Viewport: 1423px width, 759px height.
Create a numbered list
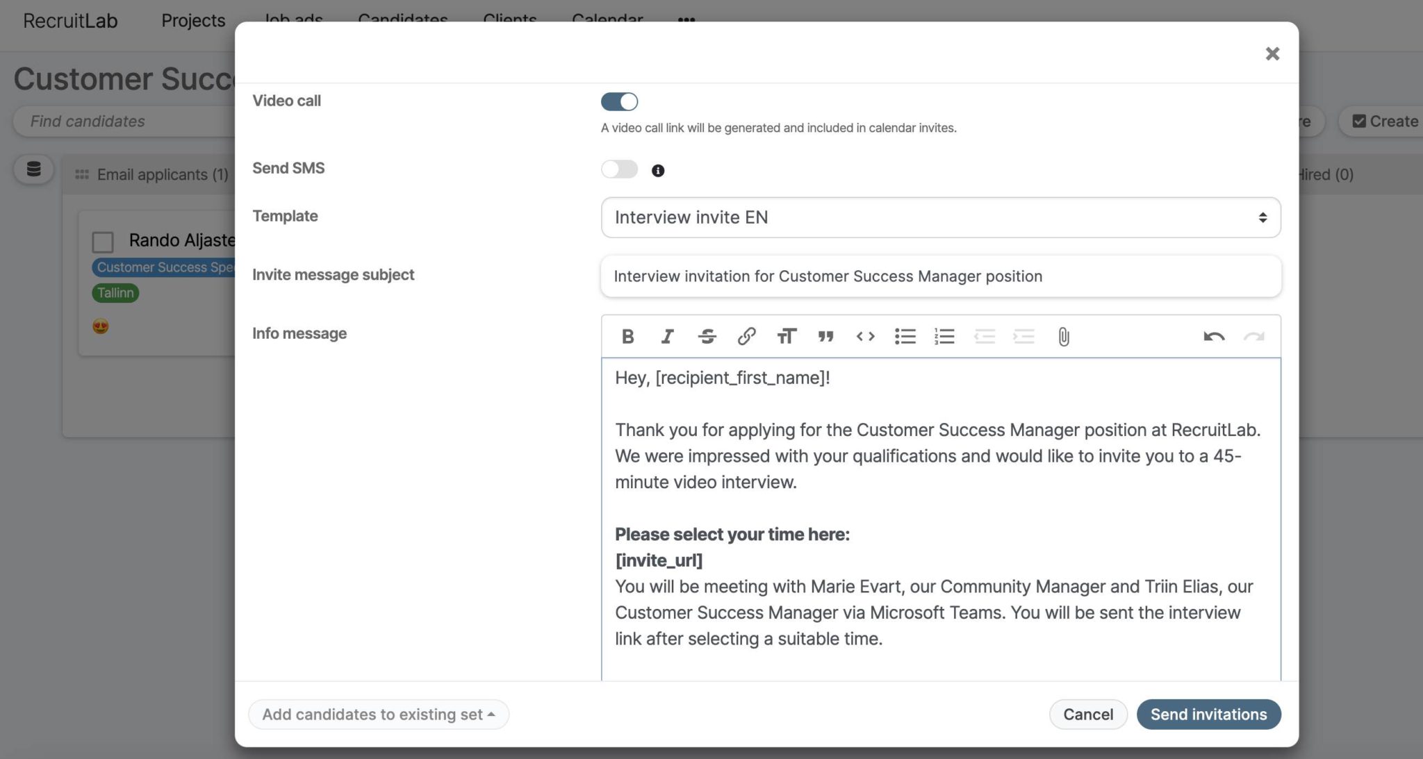pyautogui.click(x=944, y=337)
